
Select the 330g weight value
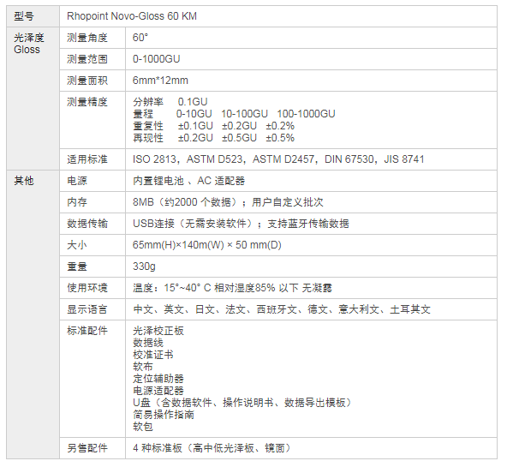click(x=144, y=266)
